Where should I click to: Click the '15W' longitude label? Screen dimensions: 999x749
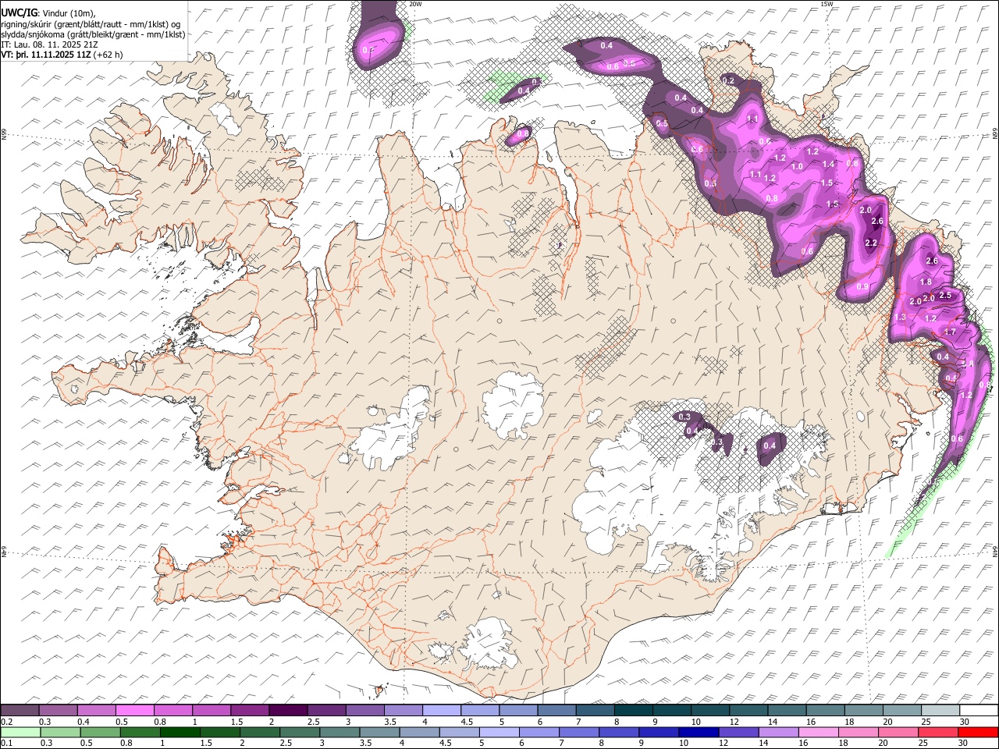[827, 4]
